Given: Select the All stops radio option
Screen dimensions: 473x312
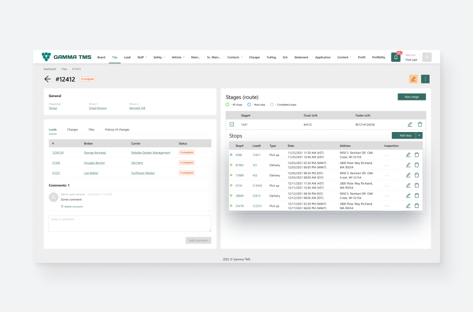Looking at the screenshot, I should click(227, 105).
